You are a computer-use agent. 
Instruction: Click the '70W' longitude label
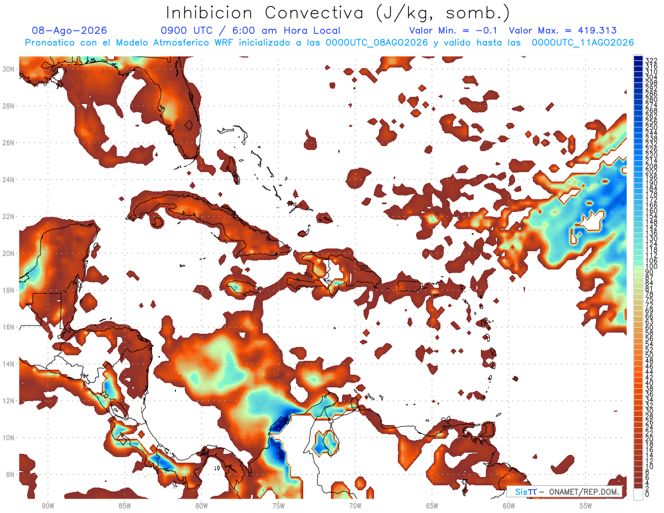[355, 506]
